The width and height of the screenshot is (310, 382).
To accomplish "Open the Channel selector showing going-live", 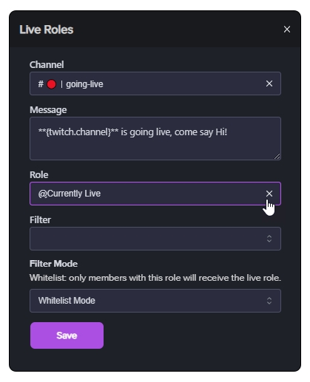I will [155, 83].
